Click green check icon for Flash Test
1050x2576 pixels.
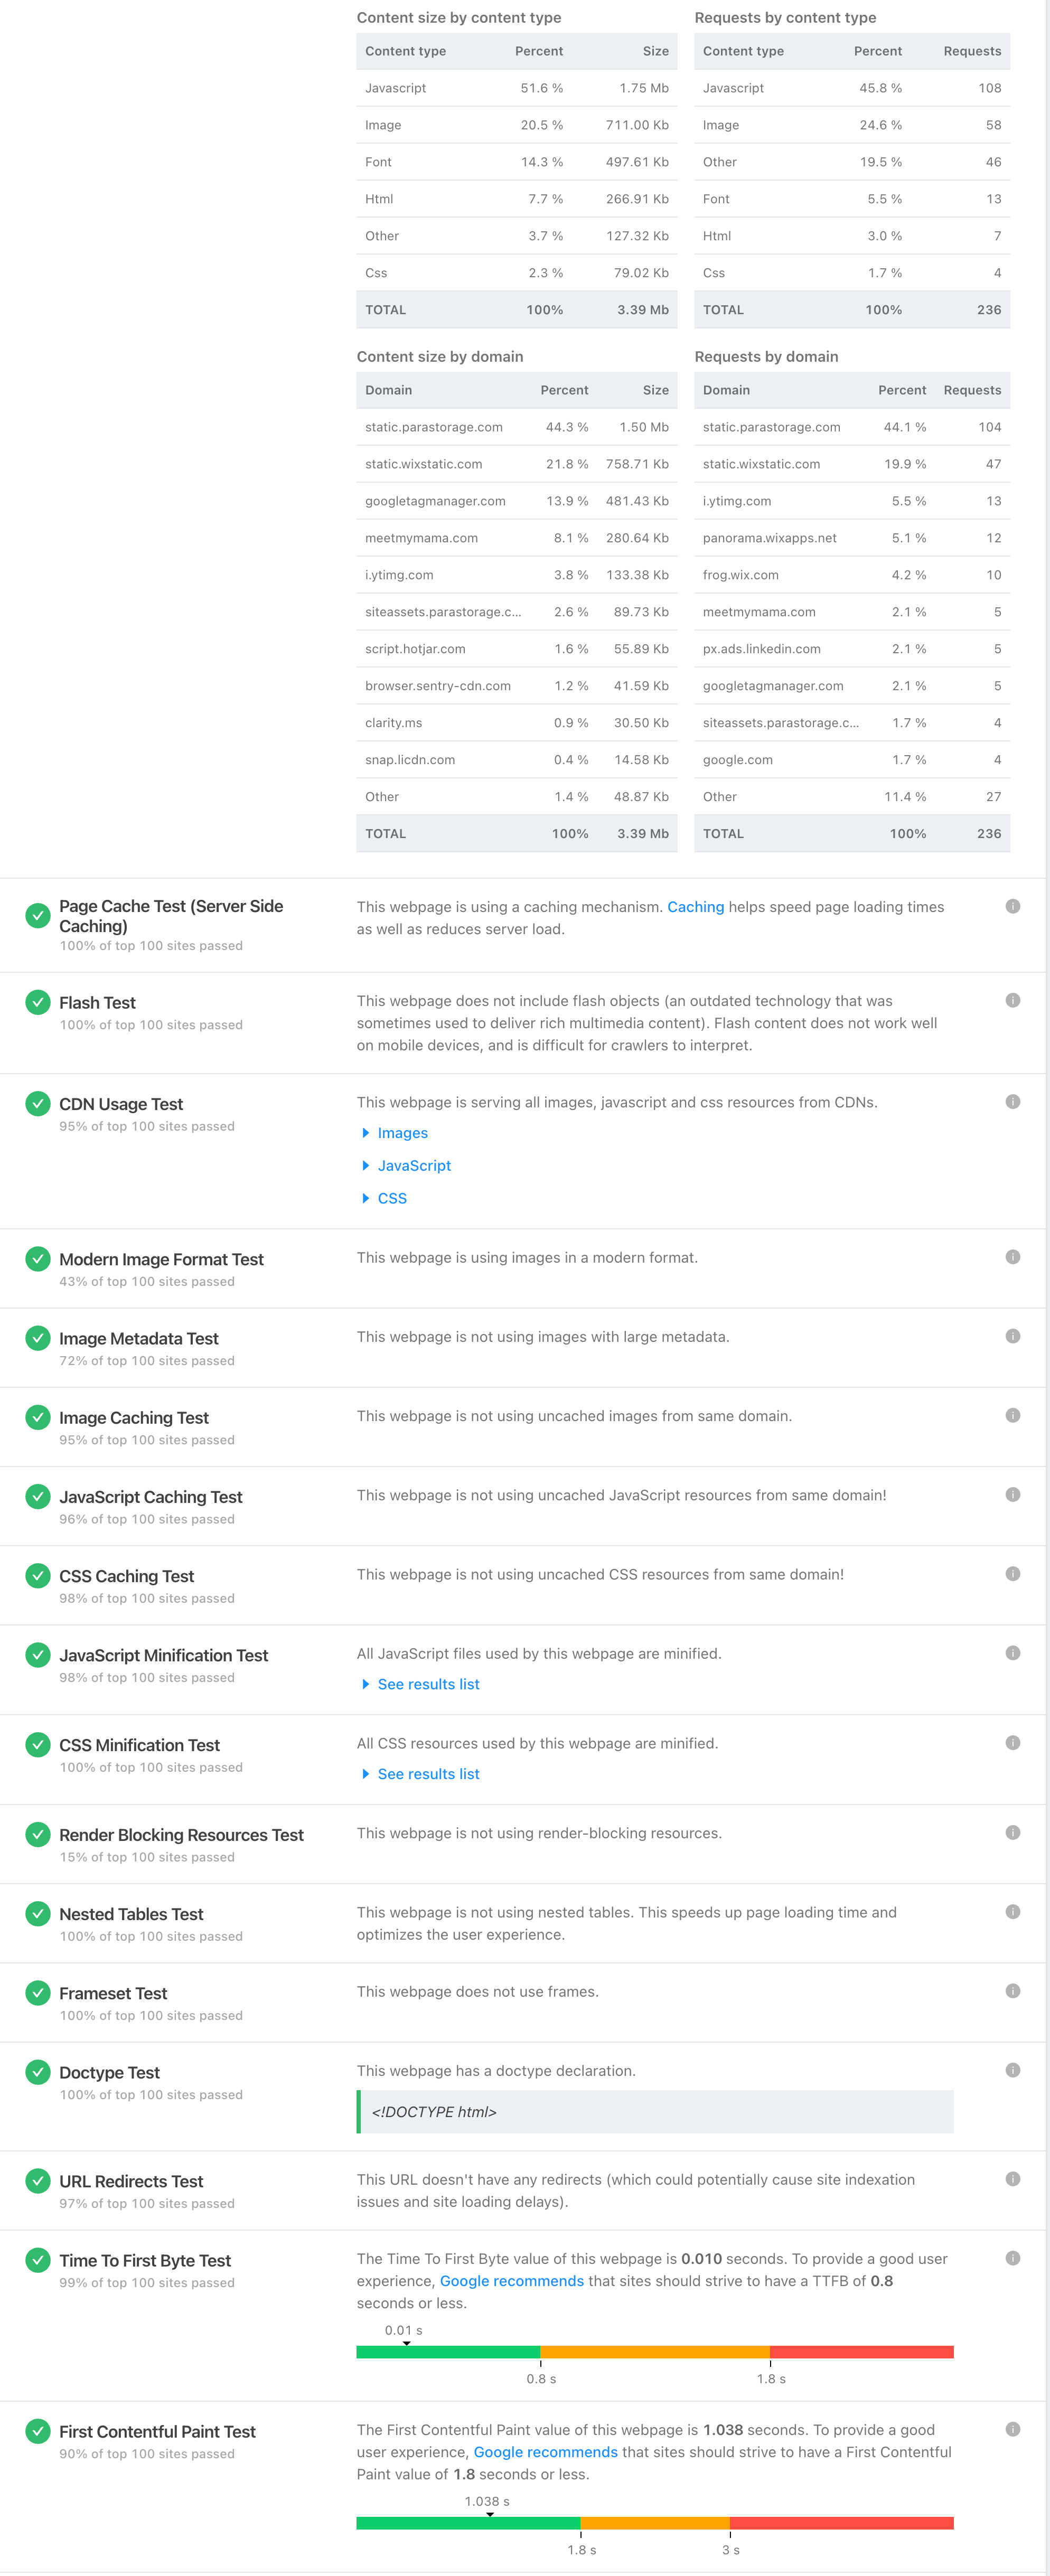point(38,1002)
